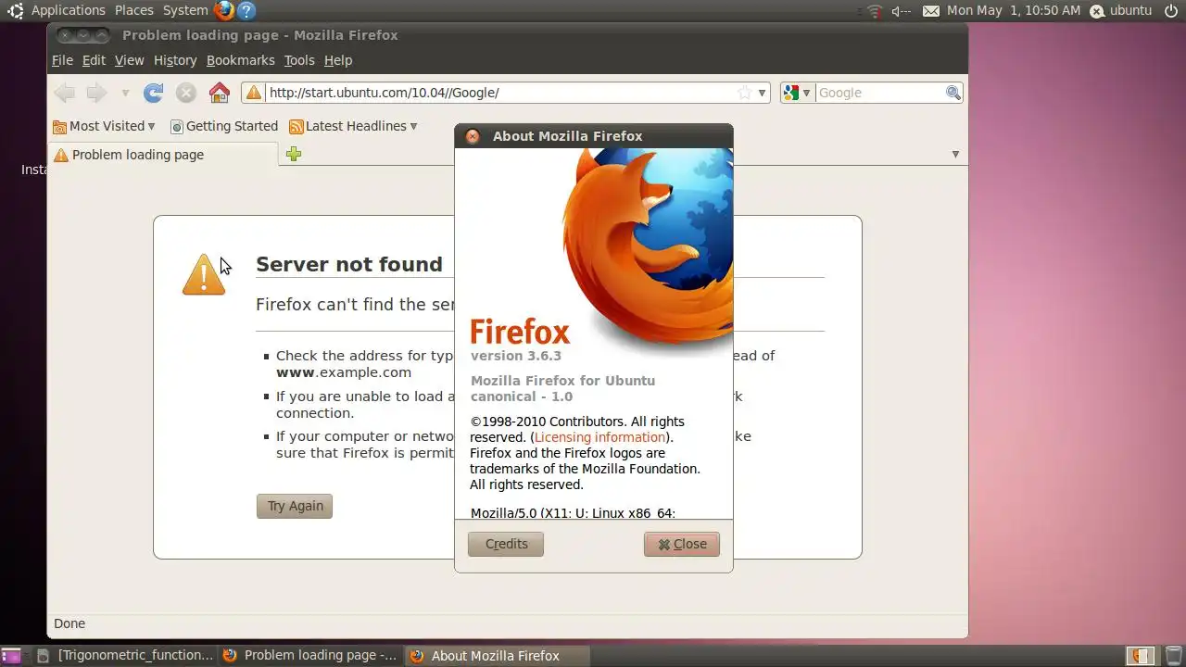Click the Latest Headlines feed icon
The width and height of the screenshot is (1186, 667).
pyautogui.click(x=296, y=127)
